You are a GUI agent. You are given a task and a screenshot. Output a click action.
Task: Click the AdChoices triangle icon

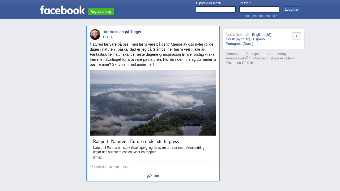(x=248, y=58)
